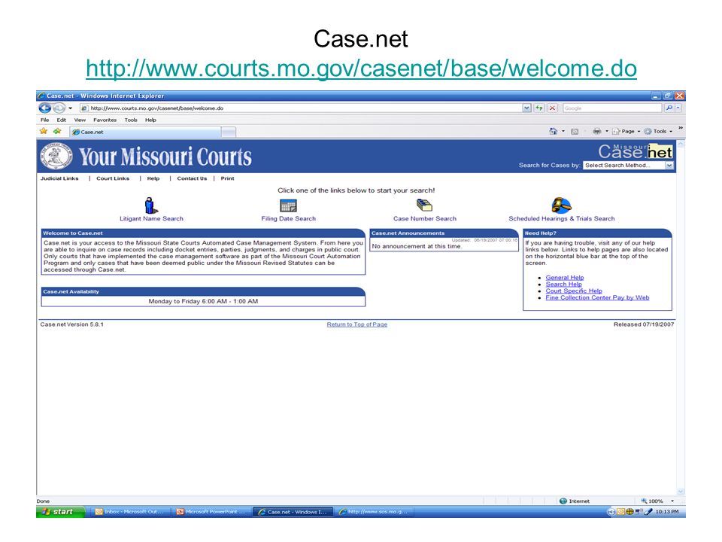Go back with the browser Back arrow
The height and width of the screenshot is (542, 722).
[44, 108]
